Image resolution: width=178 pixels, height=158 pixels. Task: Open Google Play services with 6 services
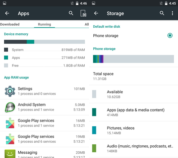[x=44, y=139]
